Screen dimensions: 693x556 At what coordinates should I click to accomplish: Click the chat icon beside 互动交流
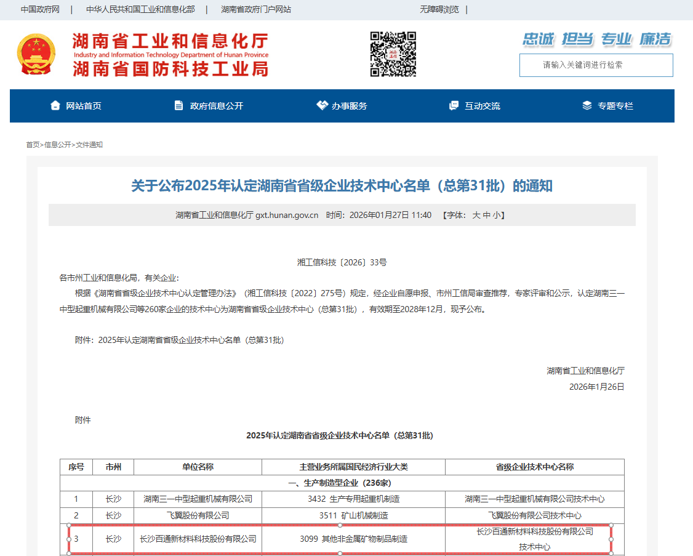pyautogui.click(x=454, y=105)
